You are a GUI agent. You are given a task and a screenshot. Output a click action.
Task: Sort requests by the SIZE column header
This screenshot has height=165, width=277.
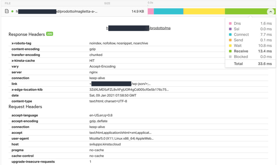point(107,3)
